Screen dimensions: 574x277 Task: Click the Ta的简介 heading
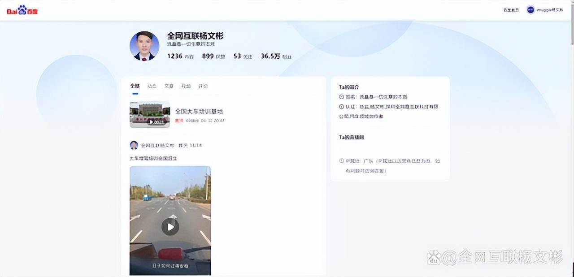(x=349, y=87)
